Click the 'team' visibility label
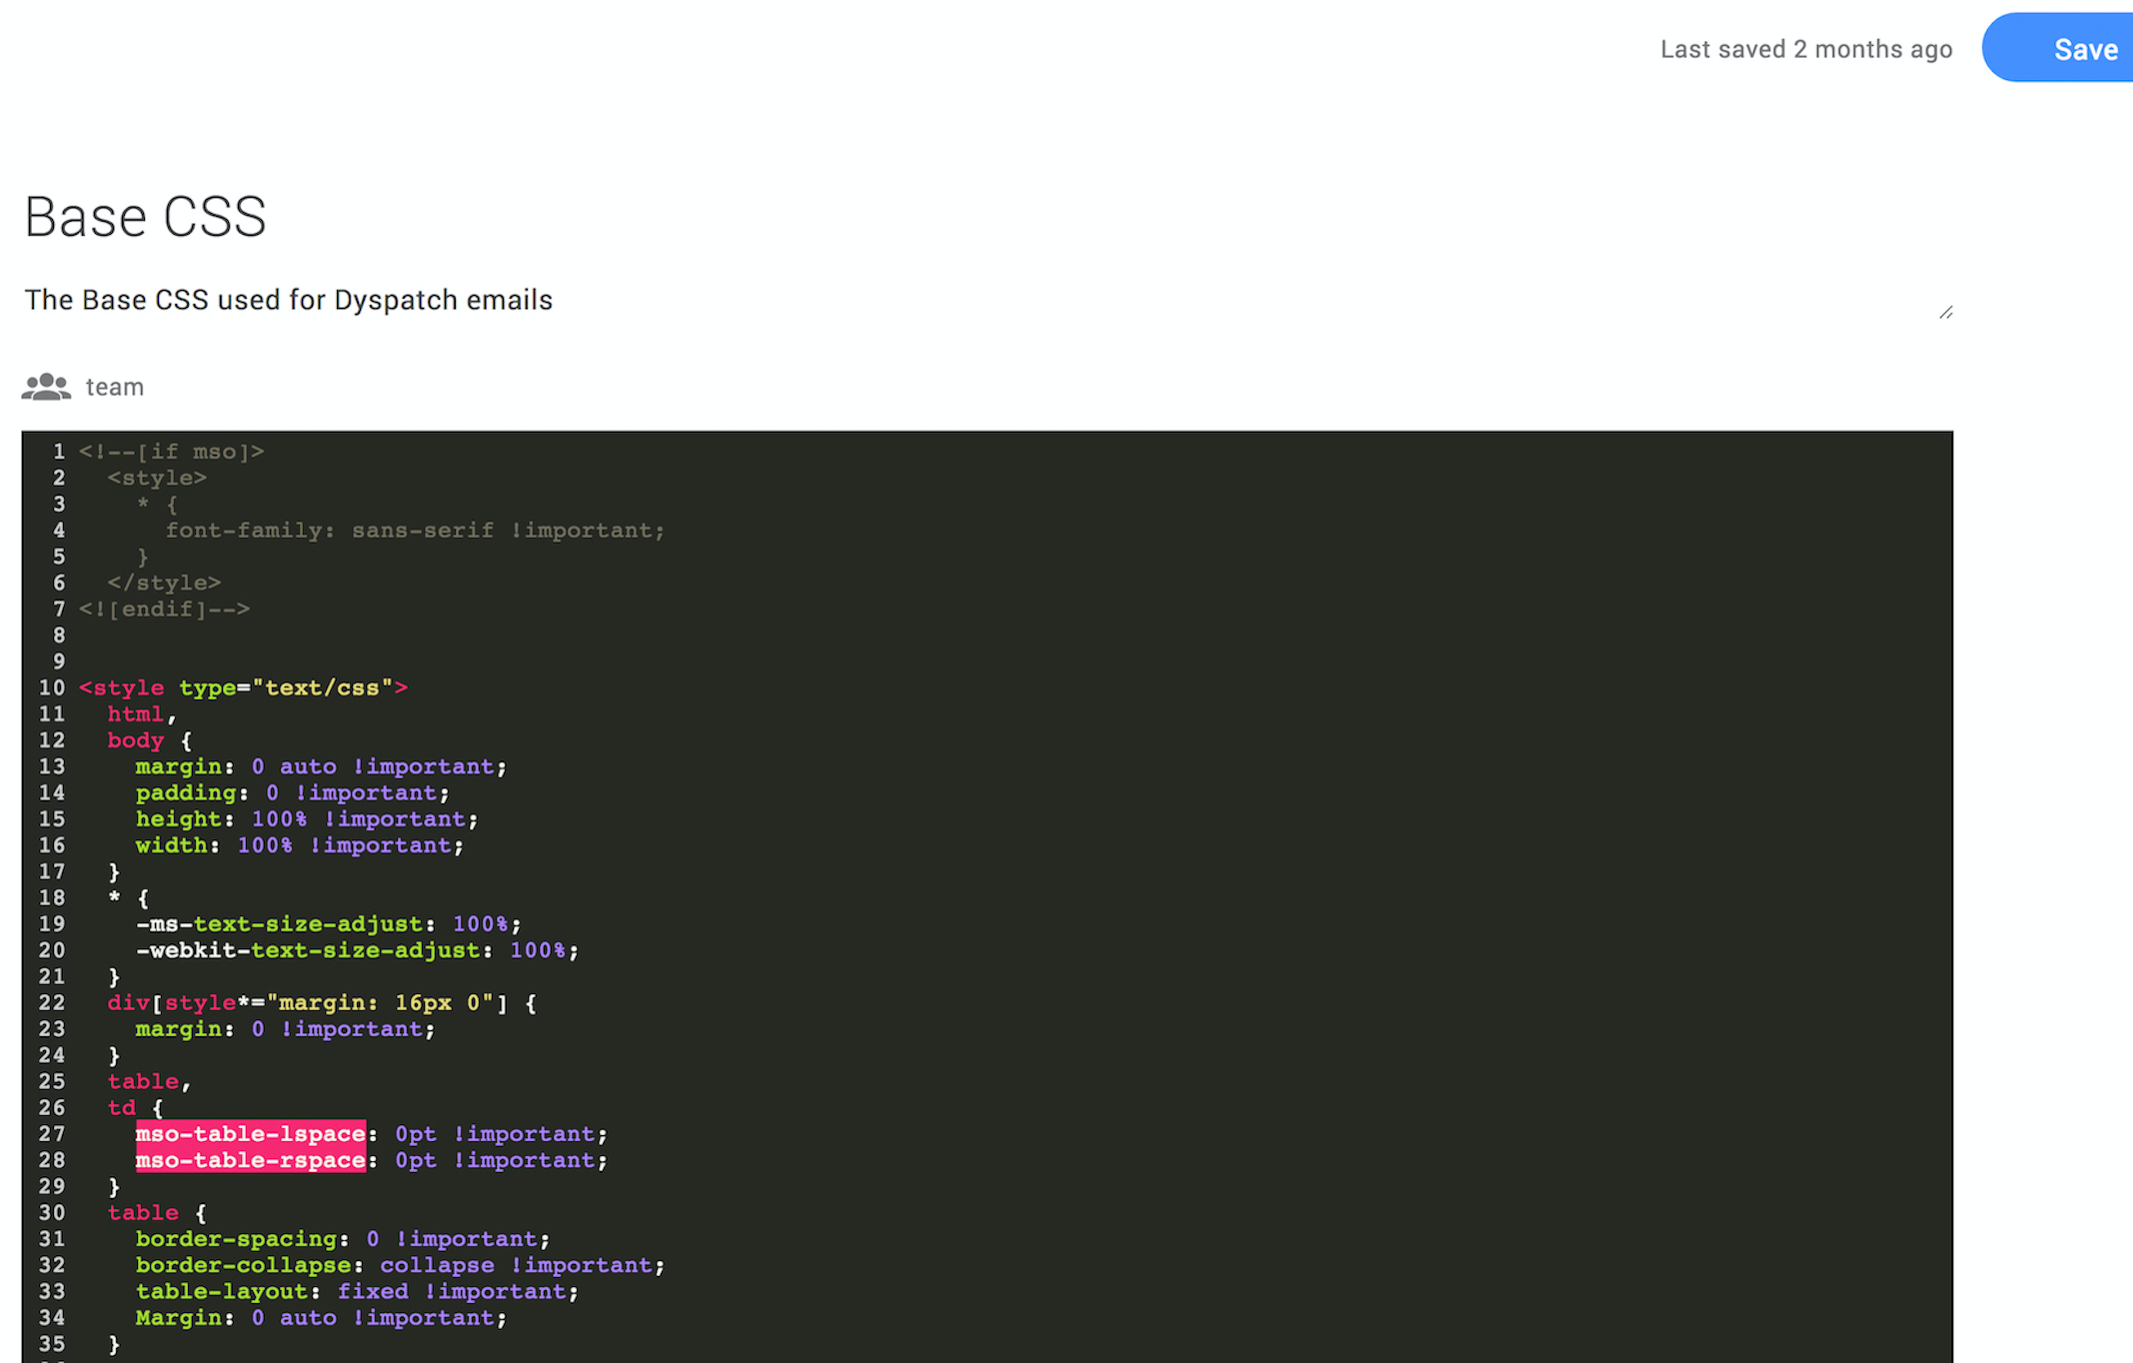Image resolution: width=2133 pixels, height=1363 pixels. (x=115, y=387)
